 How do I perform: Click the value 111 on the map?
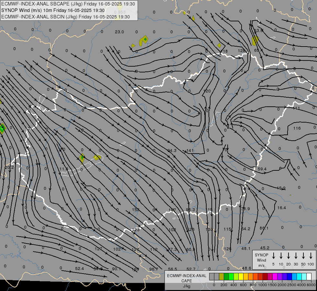(x=296, y=108)
